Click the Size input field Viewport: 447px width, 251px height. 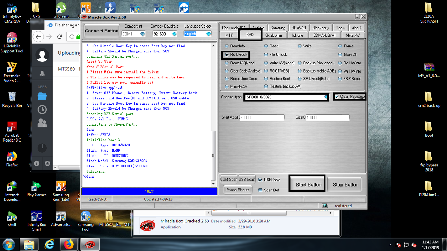pyautogui.click(x=327, y=118)
